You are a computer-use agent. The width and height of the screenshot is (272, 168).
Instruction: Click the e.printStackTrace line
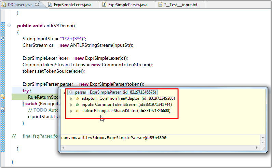(43, 117)
